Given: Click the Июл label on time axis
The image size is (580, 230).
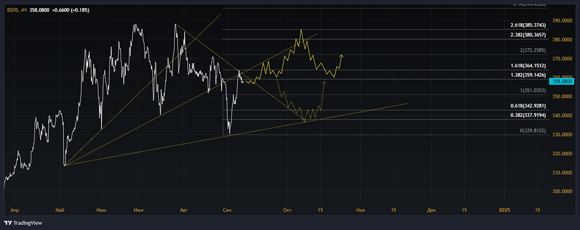Looking at the screenshot, I should (139, 210).
